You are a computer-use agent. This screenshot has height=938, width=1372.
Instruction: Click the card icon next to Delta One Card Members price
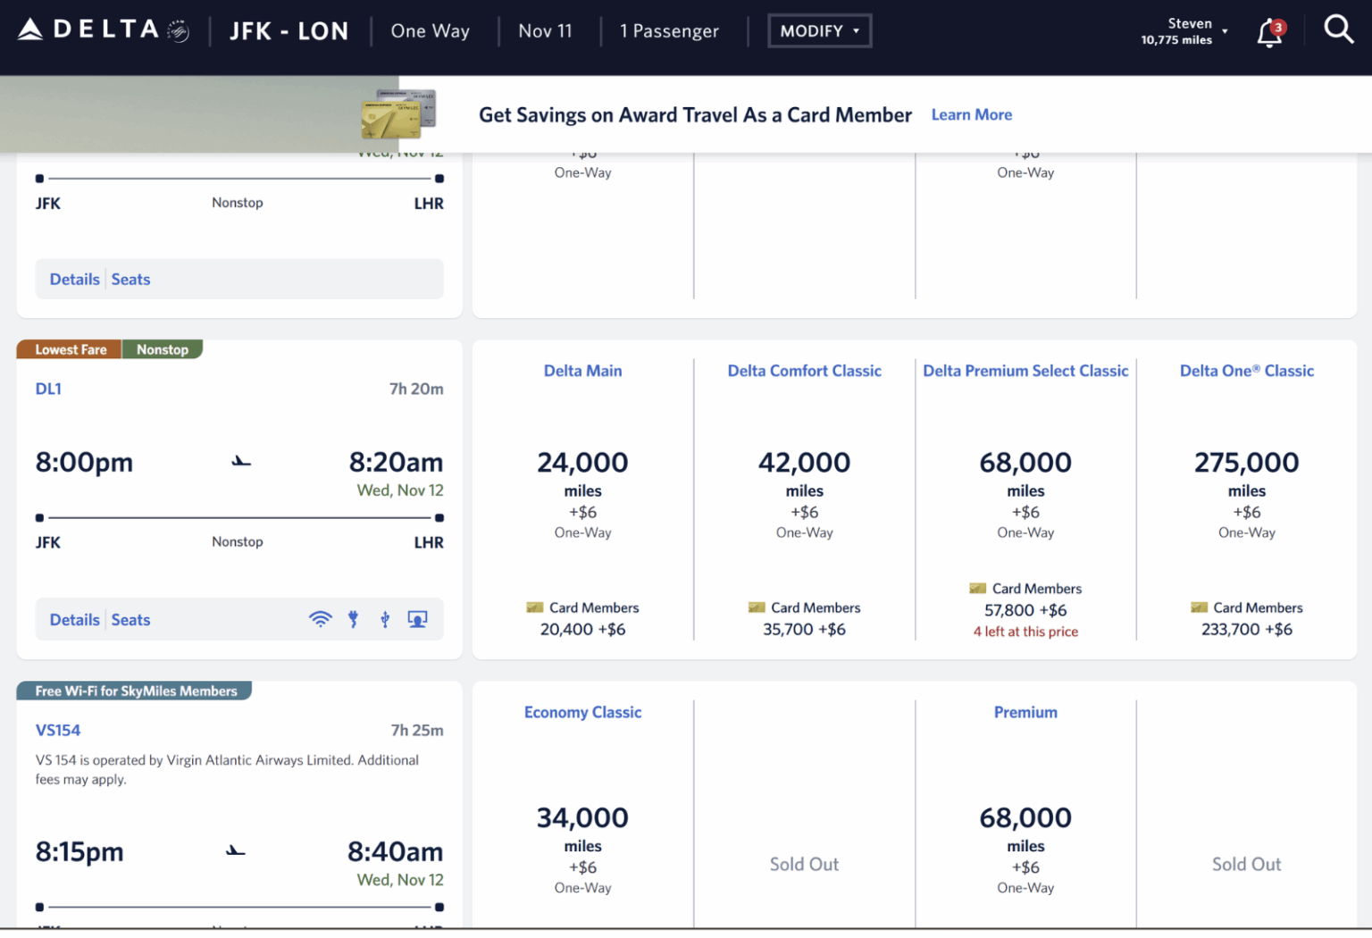click(1199, 607)
